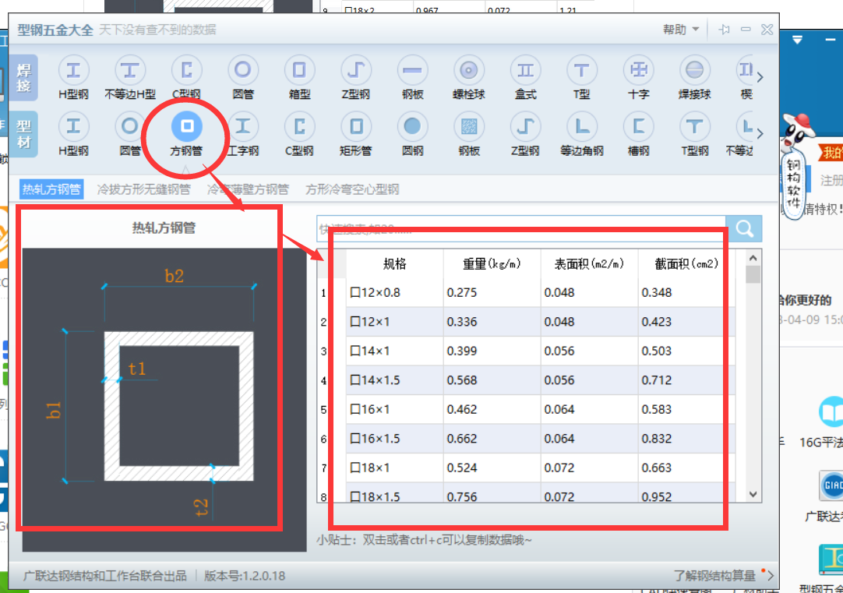Choose the T型钢 profile icon
The width and height of the screenshot is (843, 593).
point(695,127)
